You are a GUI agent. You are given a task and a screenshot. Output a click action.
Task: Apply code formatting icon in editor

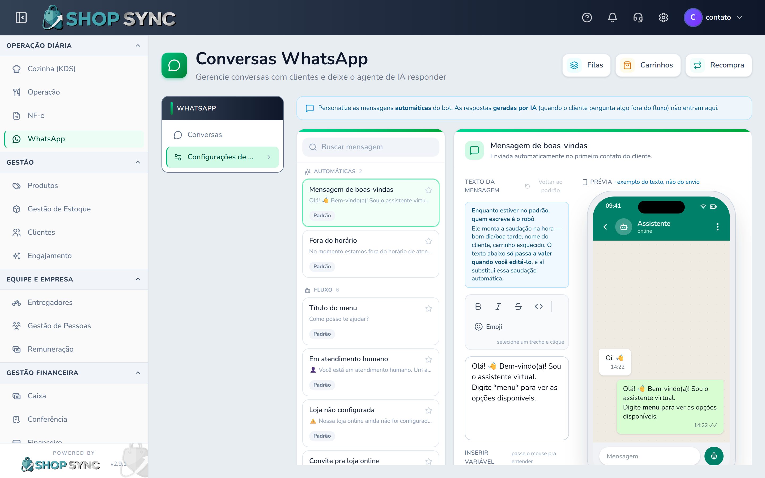539,306
